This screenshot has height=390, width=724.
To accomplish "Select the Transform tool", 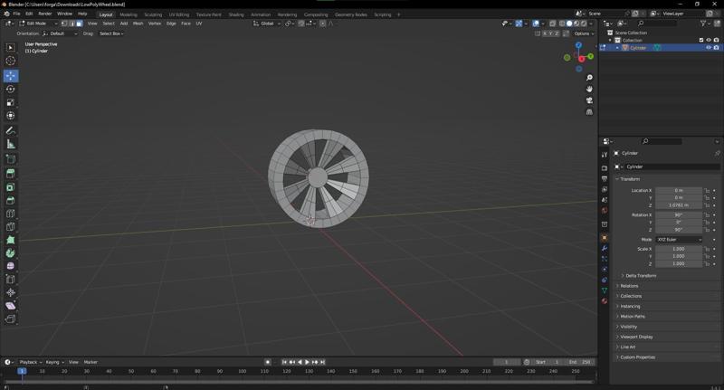I will pos(10,116).
